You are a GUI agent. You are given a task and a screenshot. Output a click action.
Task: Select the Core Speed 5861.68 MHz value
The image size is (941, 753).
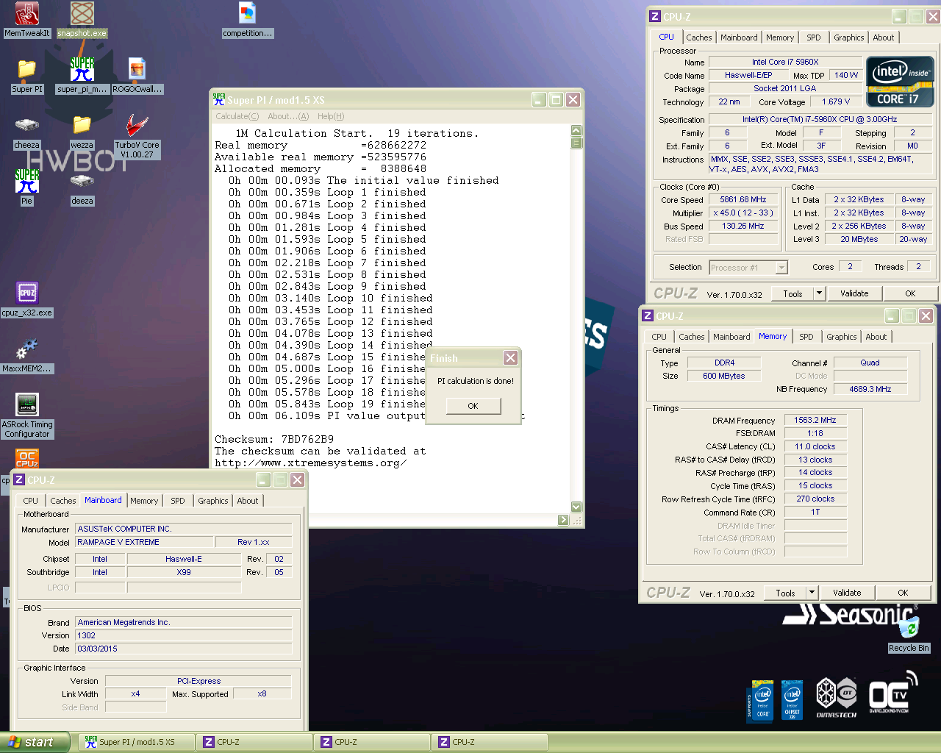[x=743, y=200]
